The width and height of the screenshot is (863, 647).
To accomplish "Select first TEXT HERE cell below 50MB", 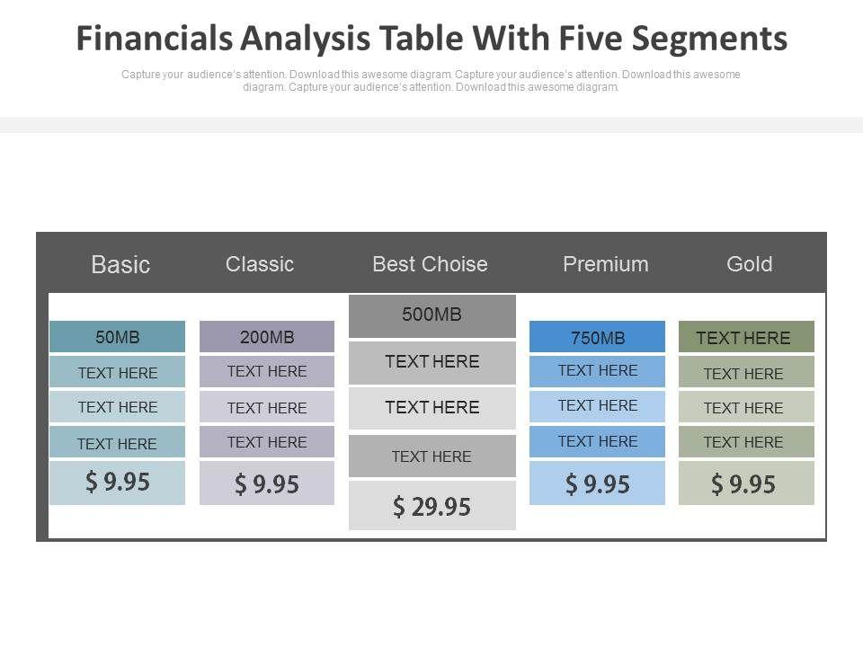I will pos(118,372).
